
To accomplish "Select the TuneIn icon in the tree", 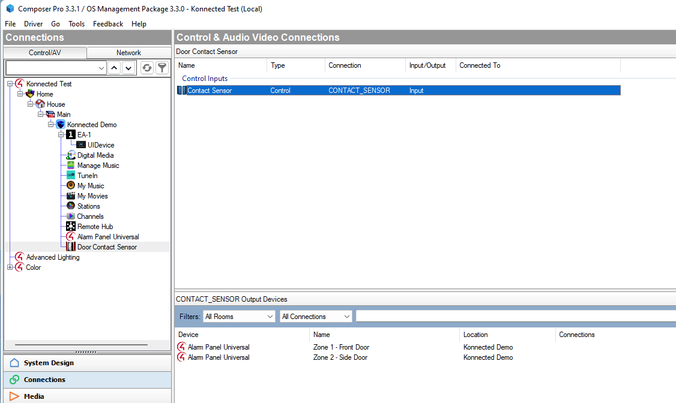I will point(71,175).
